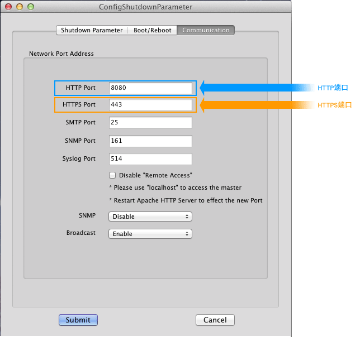
Task: Focus the HTTPS Port field containing 443
Action: [150, 104]
